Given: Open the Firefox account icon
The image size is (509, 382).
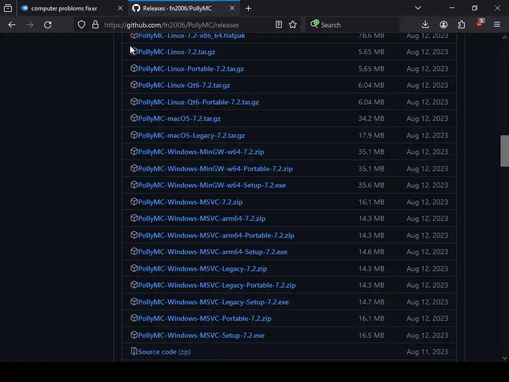Looking at the screenshot, I should tap(443, 25).
